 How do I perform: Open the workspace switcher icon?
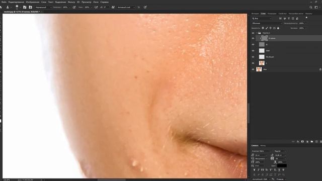(316, 7)
